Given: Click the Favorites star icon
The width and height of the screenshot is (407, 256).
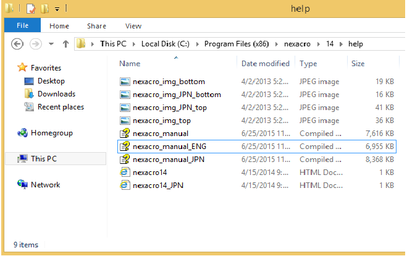Looking at the screenshot, I should (x=22, y=67).
